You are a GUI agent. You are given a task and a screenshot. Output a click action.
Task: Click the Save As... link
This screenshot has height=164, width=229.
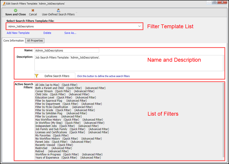(70, 33)
